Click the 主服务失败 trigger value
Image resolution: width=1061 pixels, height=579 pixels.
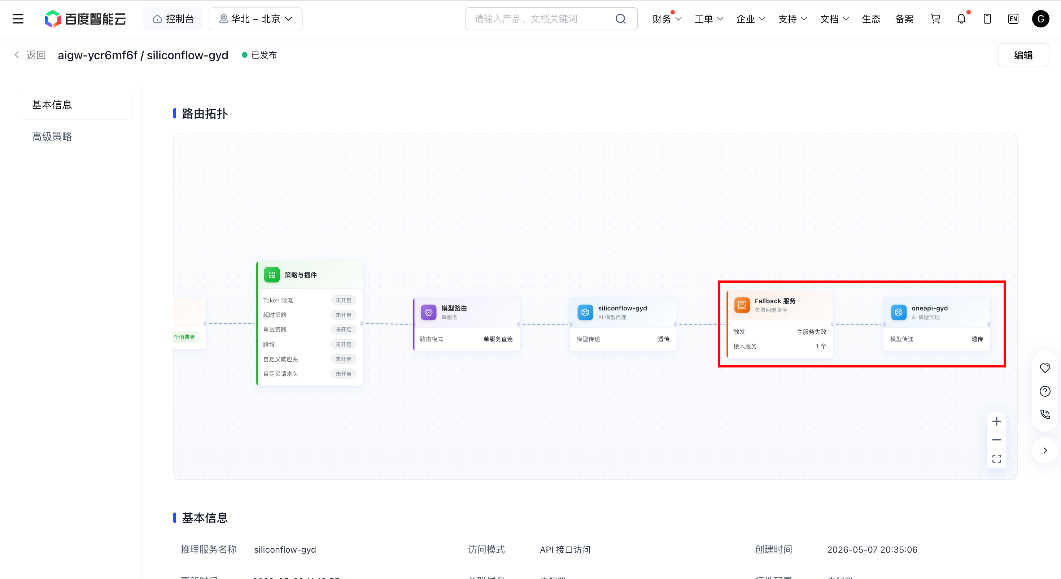[811, 332]
